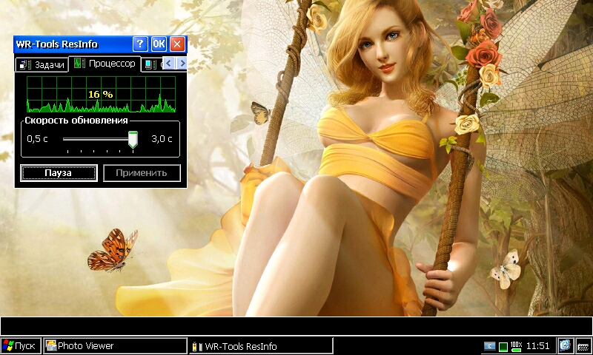Click the CPU usage graph

101,95
